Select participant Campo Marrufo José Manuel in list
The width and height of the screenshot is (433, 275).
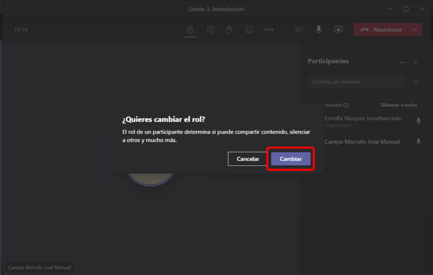pyautogui.click(x=362, y=142)
